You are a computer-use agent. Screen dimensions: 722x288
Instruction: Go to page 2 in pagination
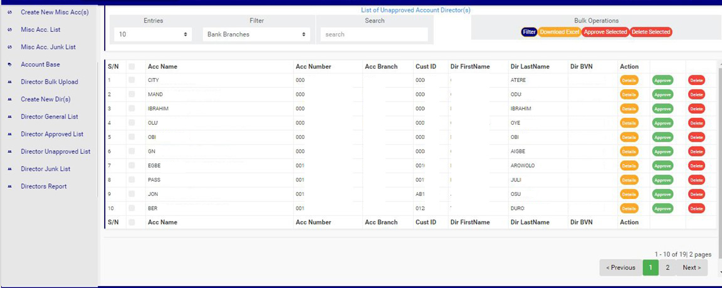coord(667,268)
